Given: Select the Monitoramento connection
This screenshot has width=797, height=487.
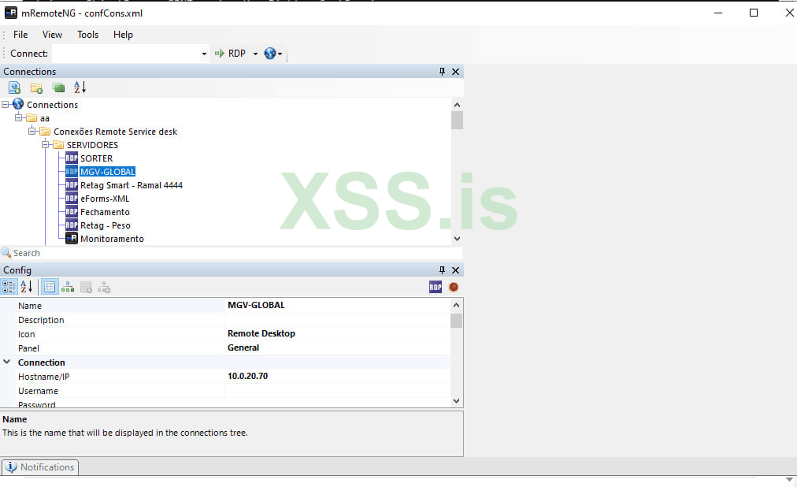Looking at the screenshot, I should click(112, 239).
